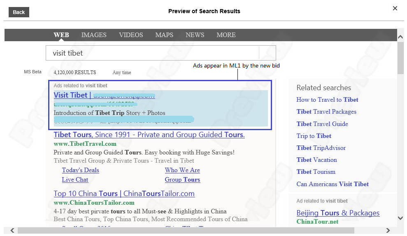Click the 'Visit Tibet' ad headline
This screenshot has width=407, height=236.
[104, 95]
